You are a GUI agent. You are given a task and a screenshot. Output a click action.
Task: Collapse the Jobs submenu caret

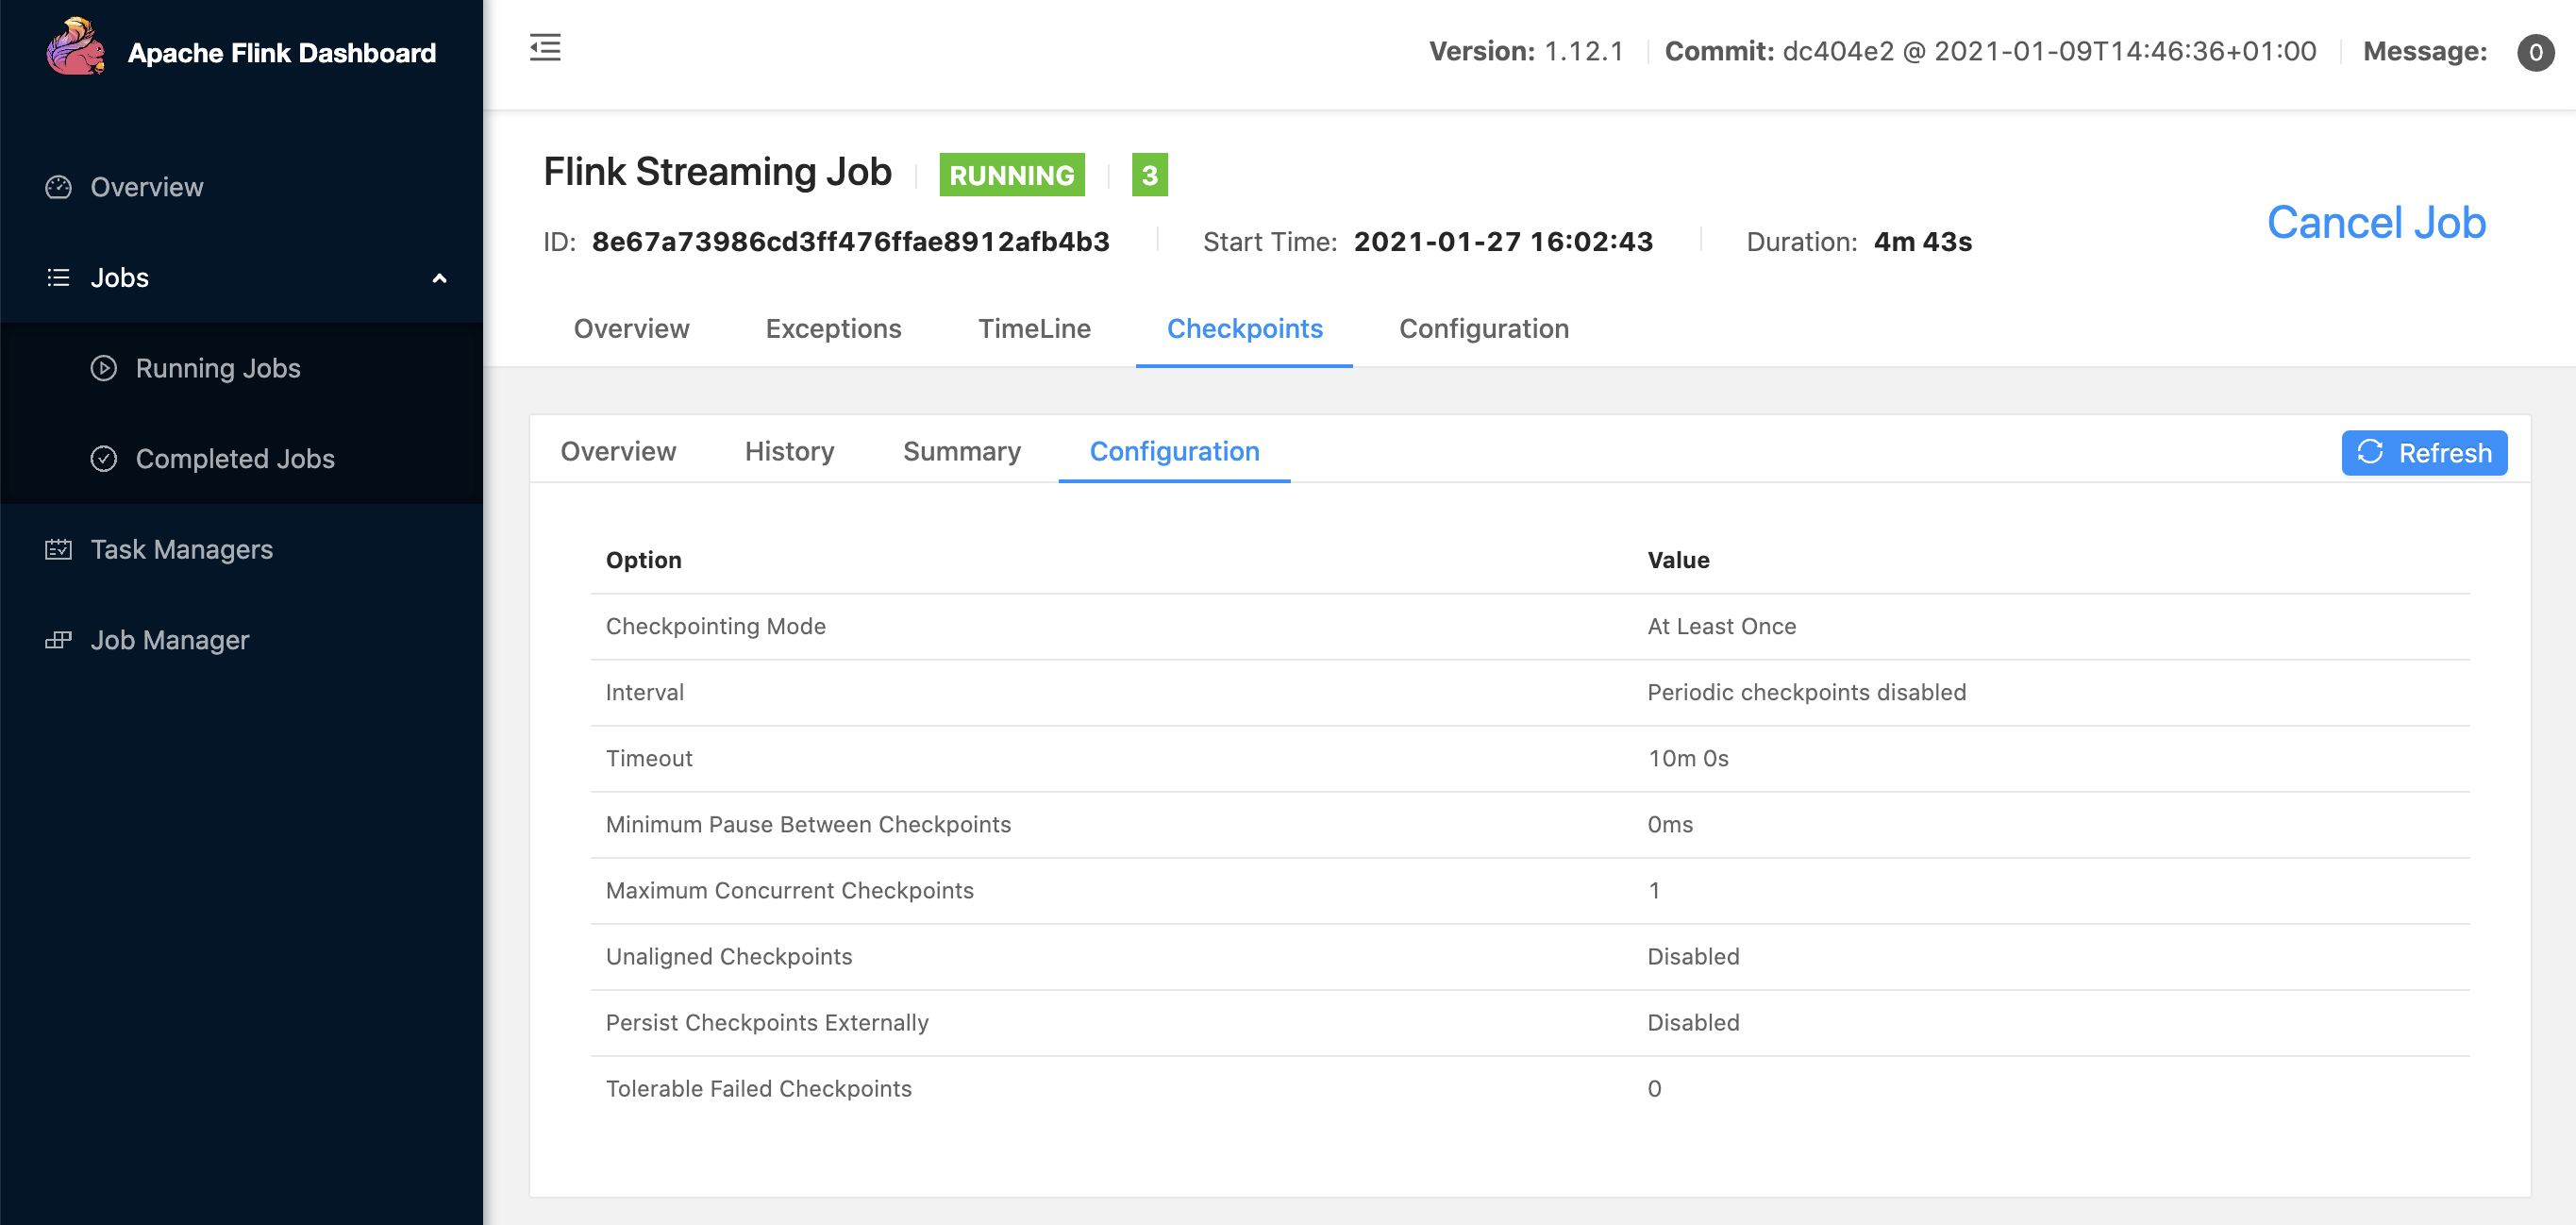pyautogui.click(x=439, y=278)
